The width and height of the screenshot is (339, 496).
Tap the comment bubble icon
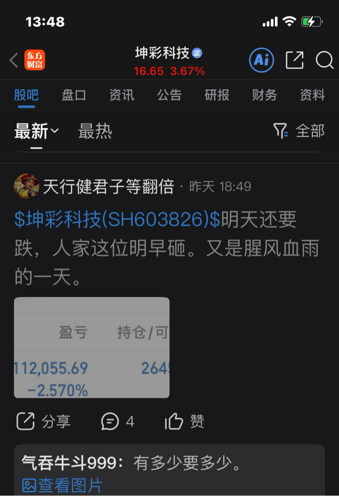coord(110,421)
